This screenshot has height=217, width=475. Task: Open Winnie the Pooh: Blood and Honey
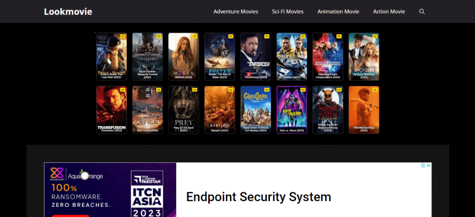click(328, 110)
